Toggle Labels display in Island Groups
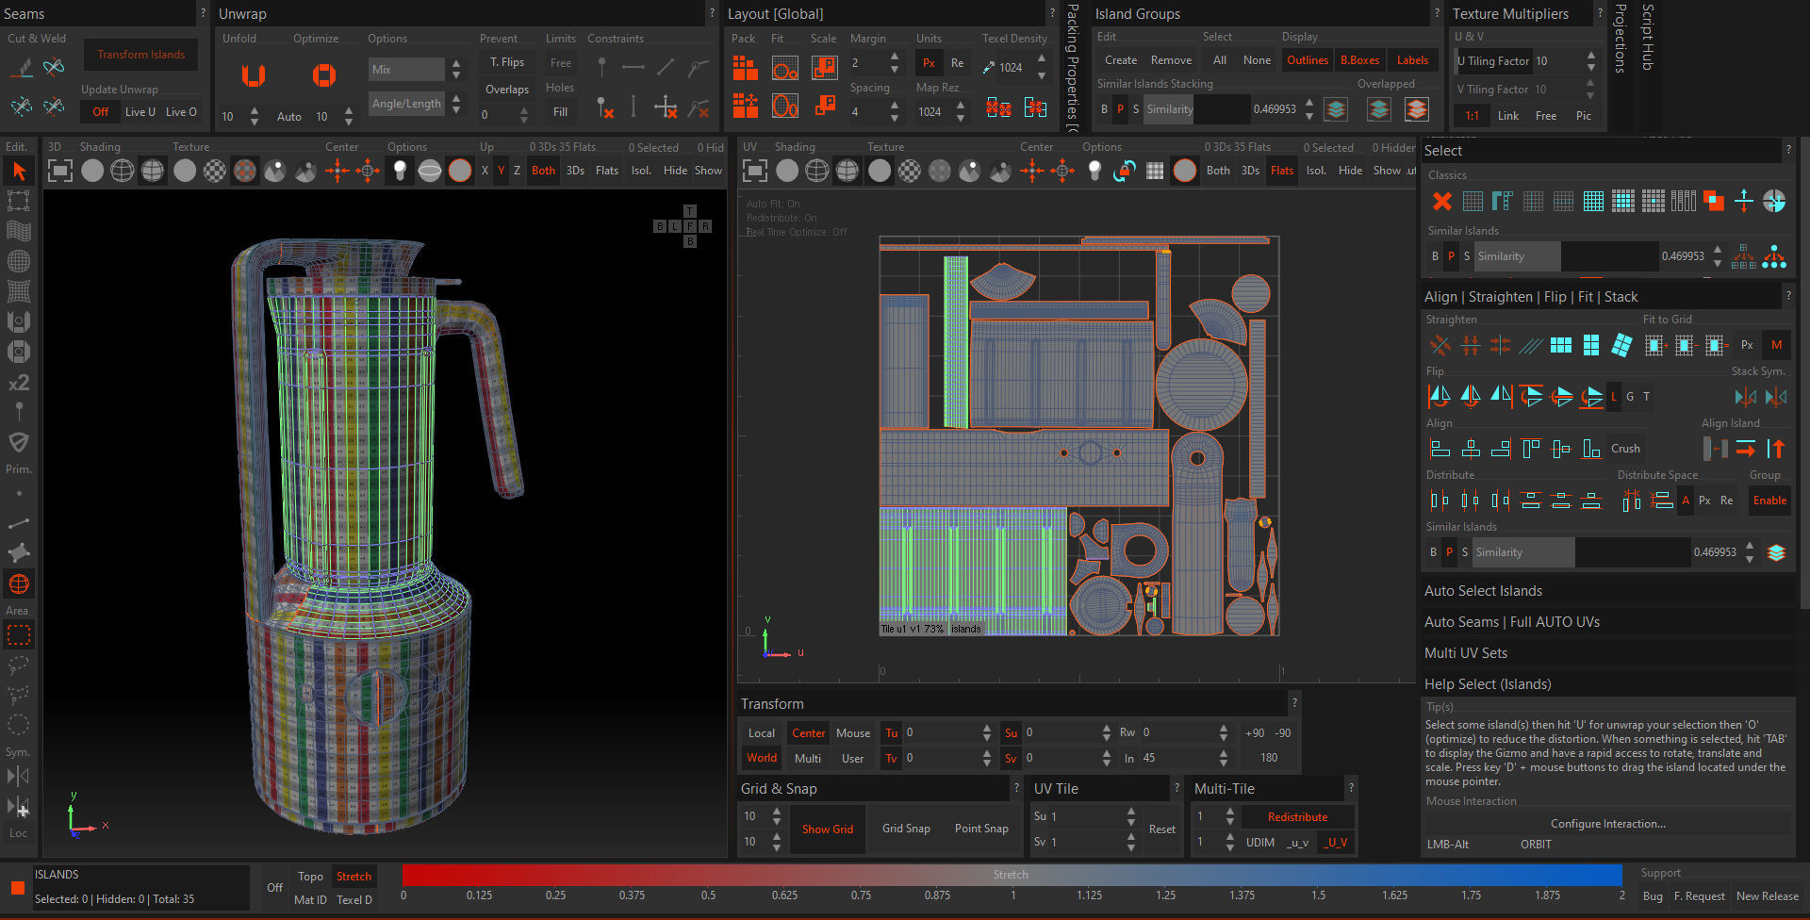 tap(1412, 60)
